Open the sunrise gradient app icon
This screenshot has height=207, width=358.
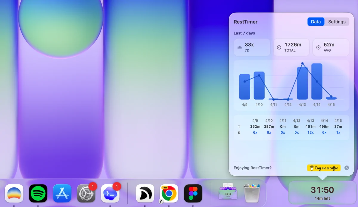(14, 193)
